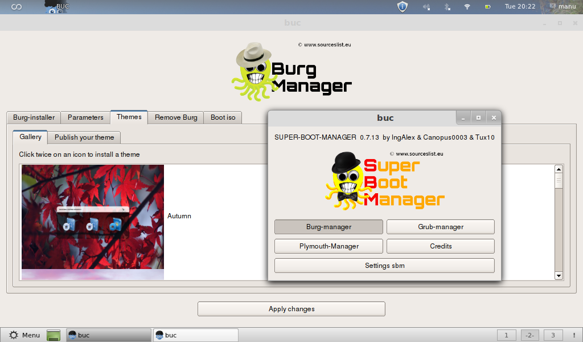
Task: Click the infinity logo in top-left panel
Action: (15, 7)
